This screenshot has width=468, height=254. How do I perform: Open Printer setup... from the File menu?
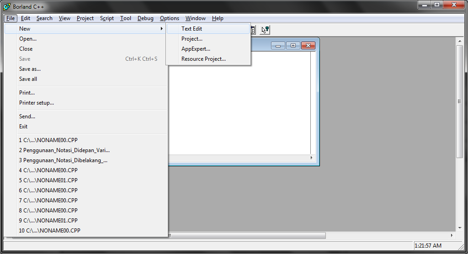(x=85, y=103)
